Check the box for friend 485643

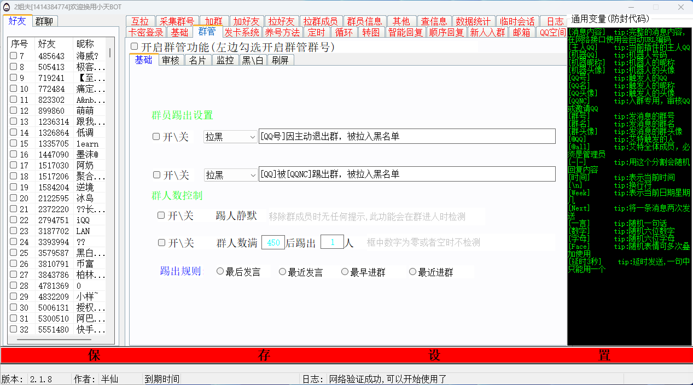[x=13, y=56]
